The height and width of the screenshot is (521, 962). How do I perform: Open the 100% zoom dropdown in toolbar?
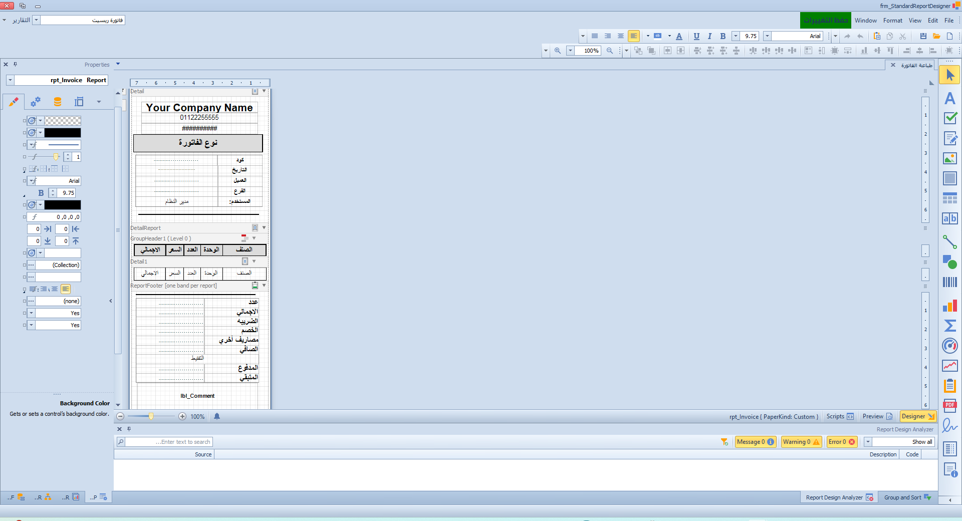(x=570, y=51)
